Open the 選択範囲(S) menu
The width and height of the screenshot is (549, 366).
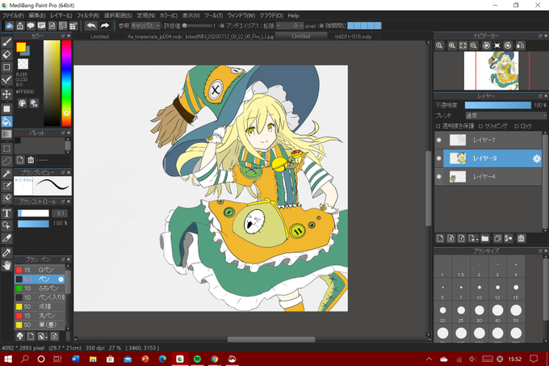click(x=118, y=15)
